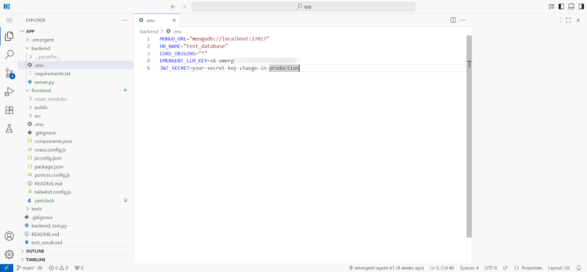This screenshot has width=587, height=272.
Task: Open the Testing flask view
Action: point(9,128)
